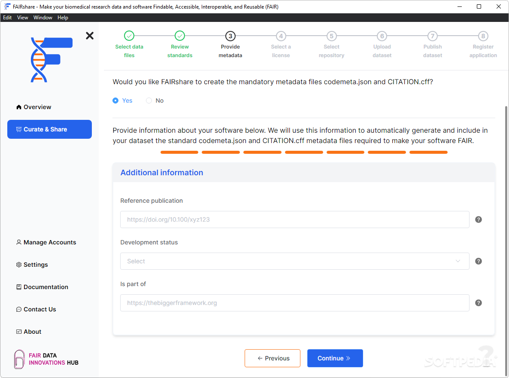Open the Edit menu

[x=7, y=18]
